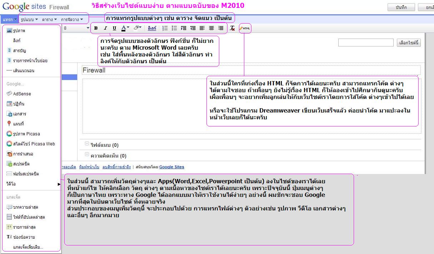Image resolution: width=434 pixels, height=254 pixels.
Task: Follow the Google Sites footer link
Action: (x=172, y=167)
